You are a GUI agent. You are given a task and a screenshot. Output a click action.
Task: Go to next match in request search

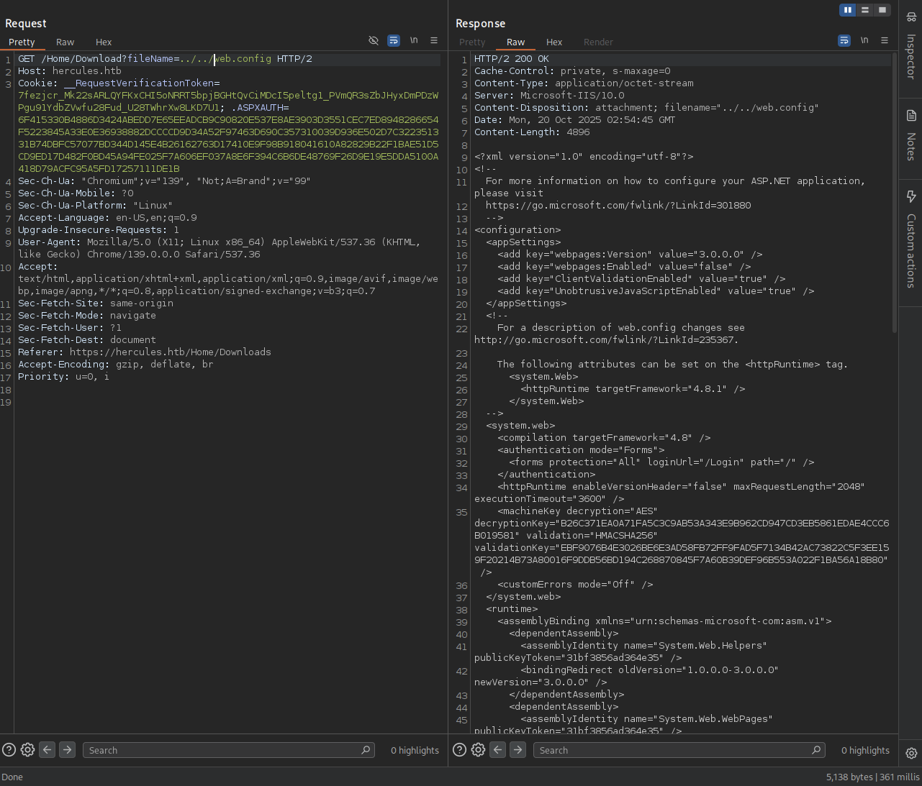pos(67,750)
